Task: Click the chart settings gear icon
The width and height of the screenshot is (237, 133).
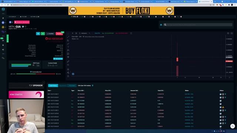Action: pyautogui.click(x=228, y=33)
